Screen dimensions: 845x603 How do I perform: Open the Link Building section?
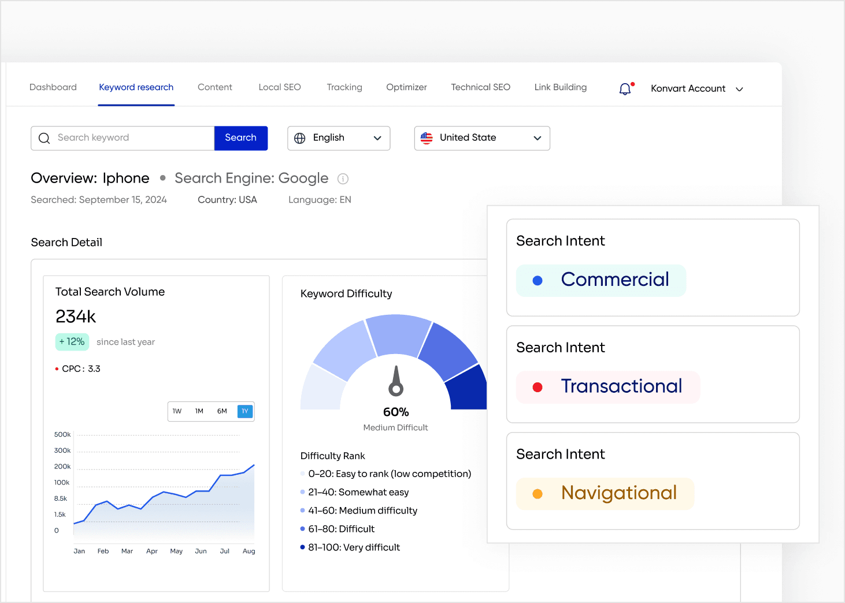(x=560, y=87)
